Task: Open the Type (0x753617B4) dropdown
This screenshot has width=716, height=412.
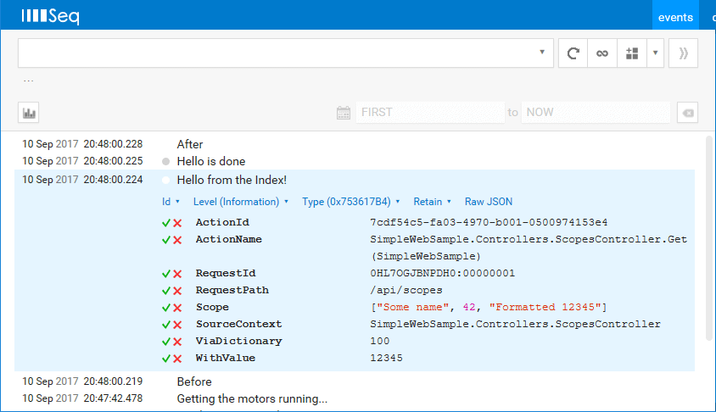Action: click(x=350, y=202)
